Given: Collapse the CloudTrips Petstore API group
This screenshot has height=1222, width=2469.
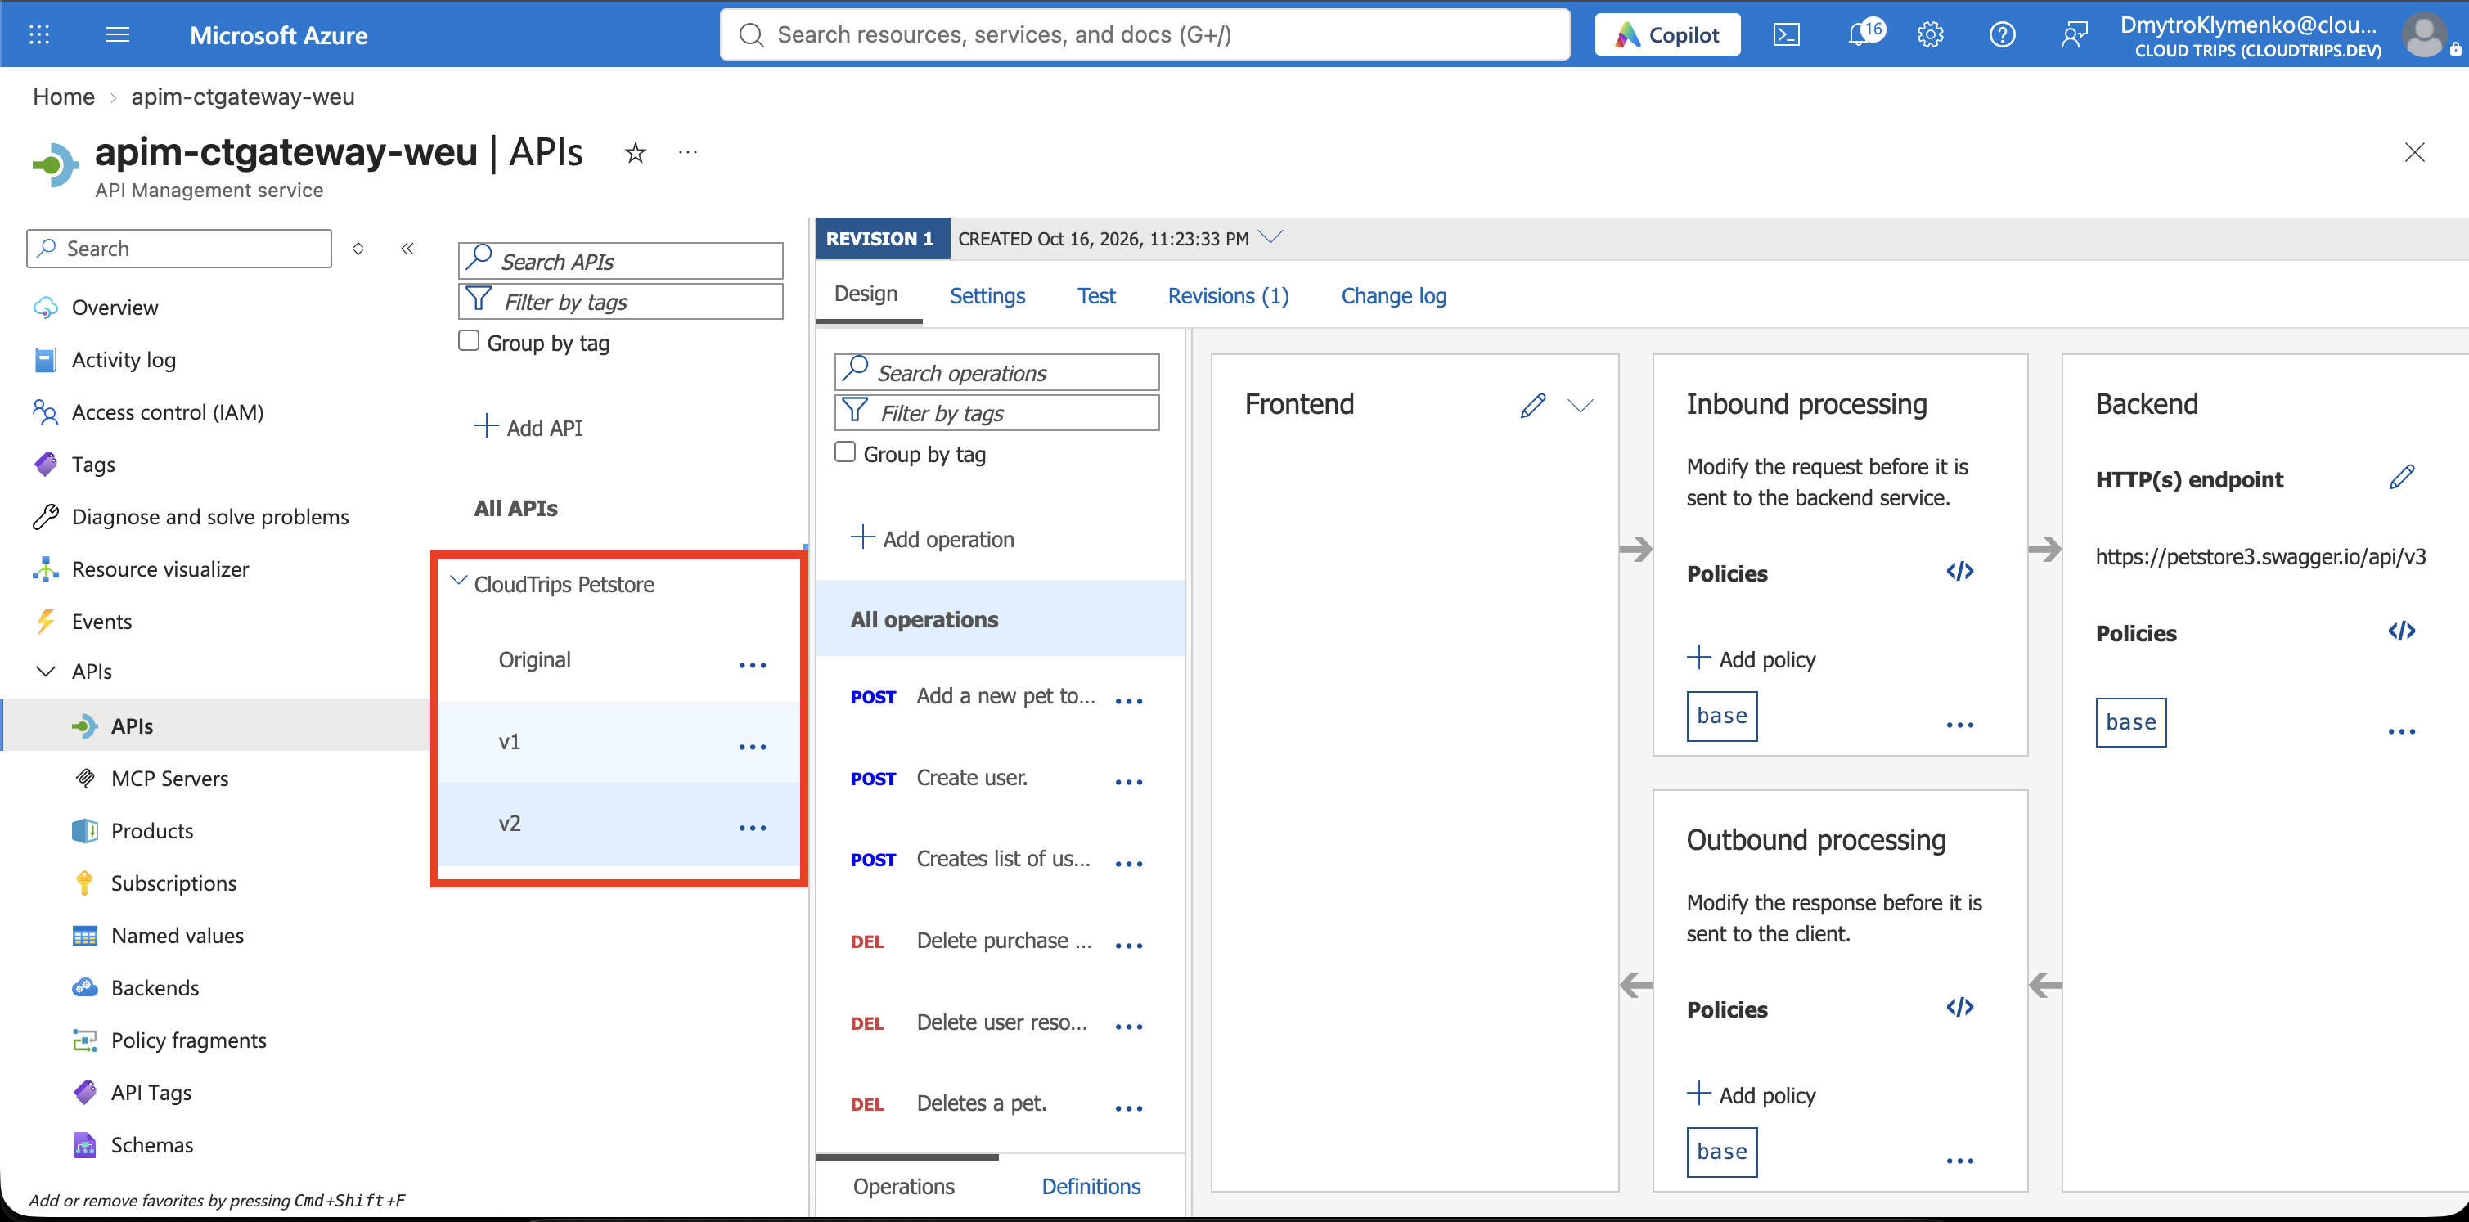Looking at the screenshot, I should pyautogui.click(x=459, y=582).
